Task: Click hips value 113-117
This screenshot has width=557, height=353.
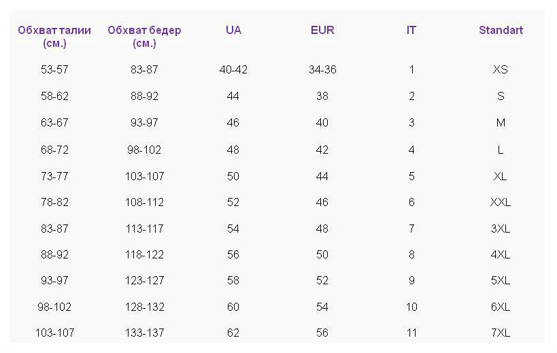Action: pos(144,229)
